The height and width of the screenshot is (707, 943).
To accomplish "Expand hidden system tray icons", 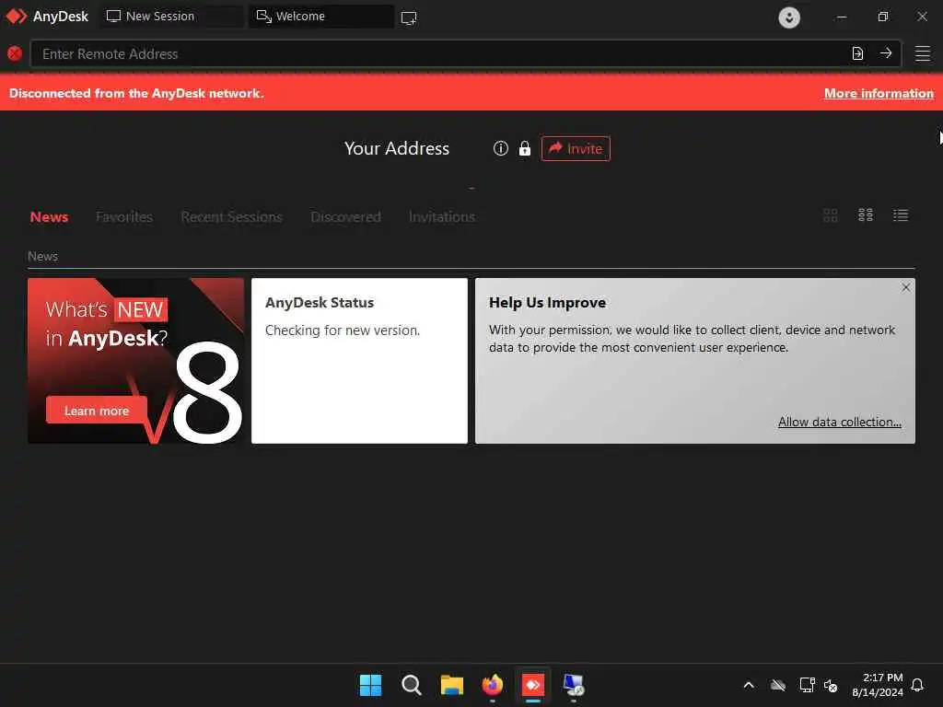I will 749,685.
